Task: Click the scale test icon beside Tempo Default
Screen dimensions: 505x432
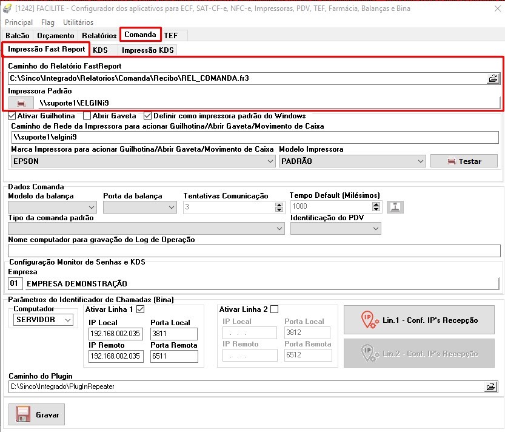Action: 395,207
